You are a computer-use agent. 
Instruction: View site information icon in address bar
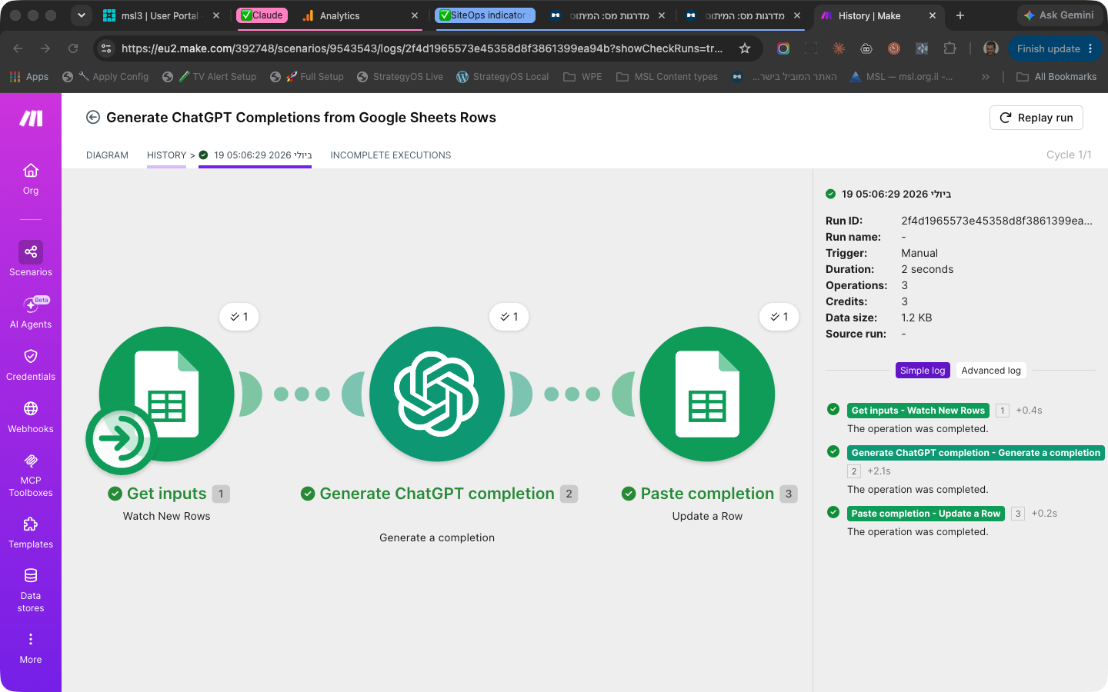click(106, 48)
